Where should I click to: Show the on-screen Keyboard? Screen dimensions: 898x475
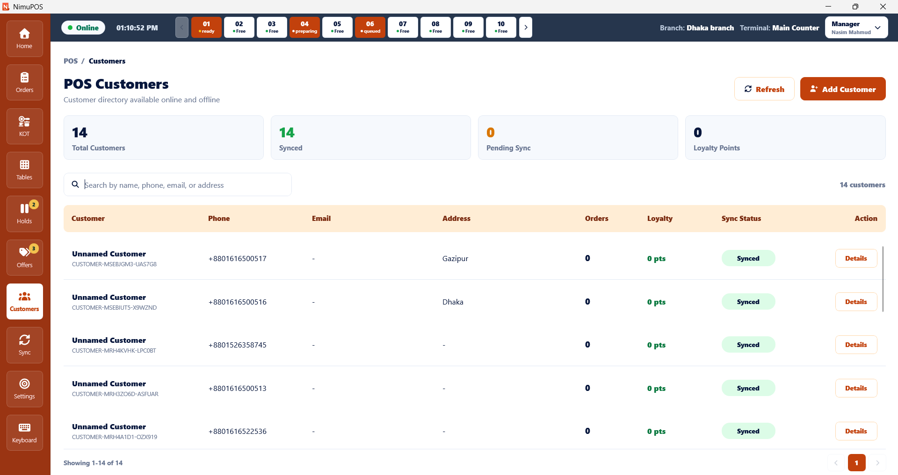coord(24,433)
